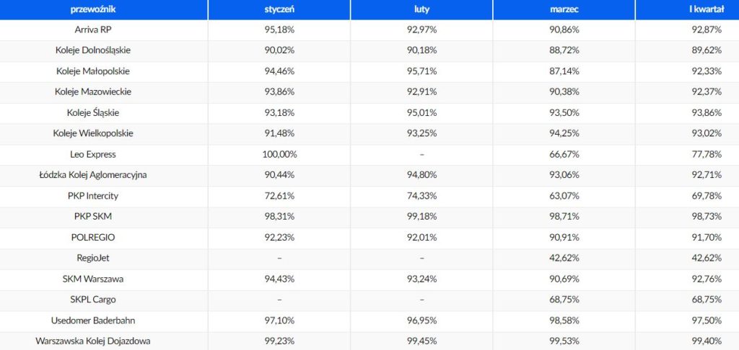The height and width of the screenshot is (350, 739).
Task: Select the Arriva RP row name
Action: [93, 30]
